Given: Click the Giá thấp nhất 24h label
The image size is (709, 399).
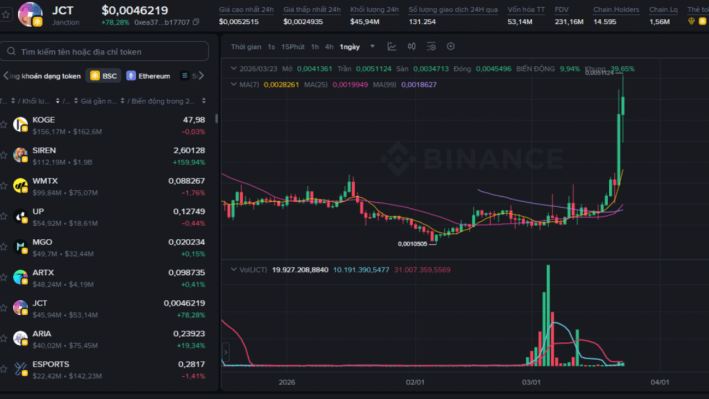Looking at the screenshot, I should pos(312,9).
